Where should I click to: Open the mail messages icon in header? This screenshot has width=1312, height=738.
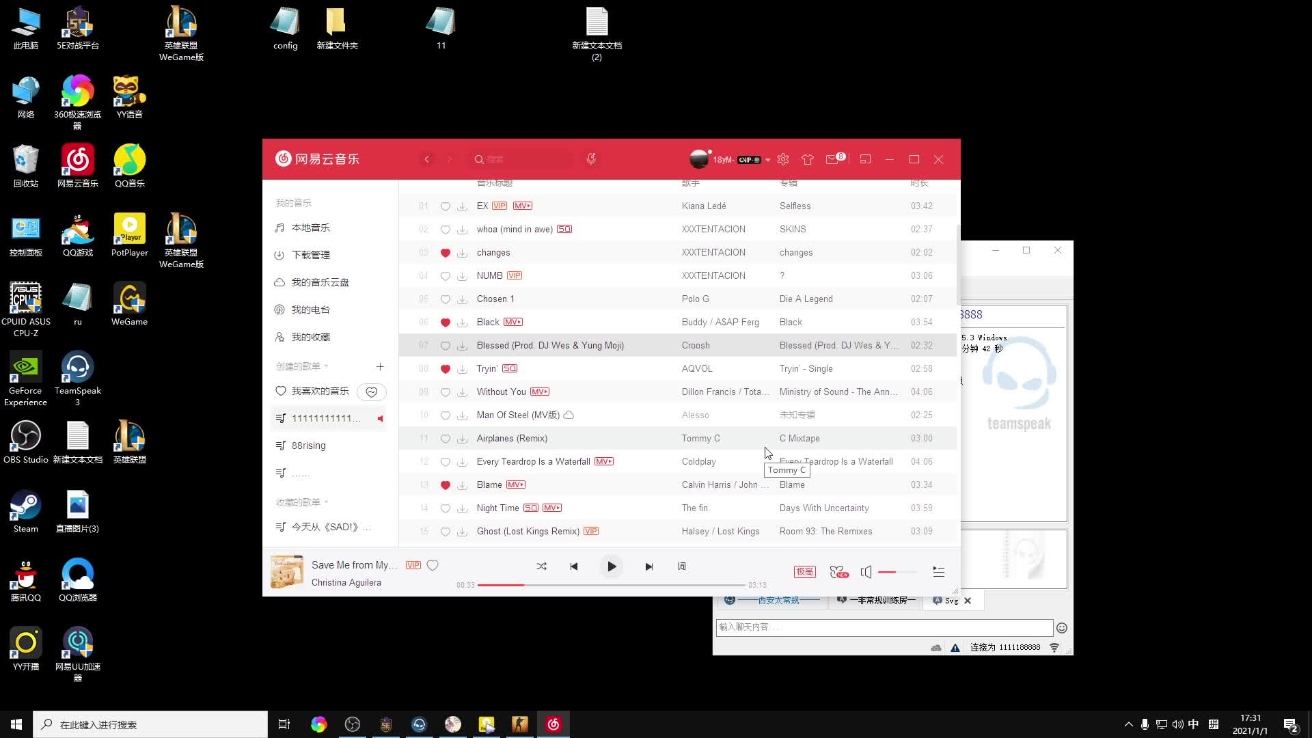pyautogui.click(x=832, y=159)
